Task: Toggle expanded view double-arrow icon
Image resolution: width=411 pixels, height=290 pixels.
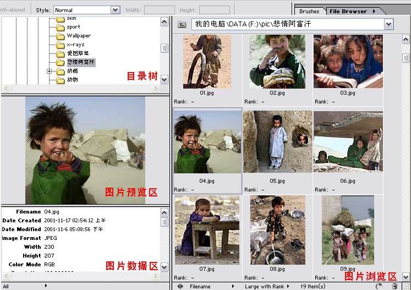Action: click(x=180, y=286)
